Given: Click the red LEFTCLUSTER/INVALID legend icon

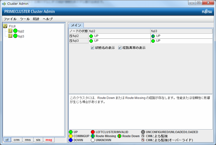Looking at the screenshot, I should tap(93, 132).
